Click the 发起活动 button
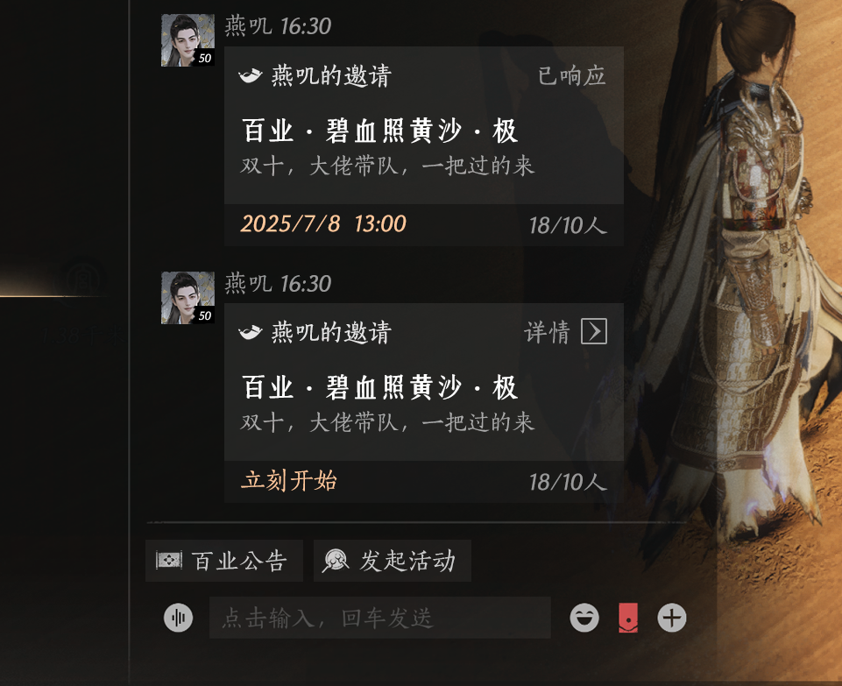The image size is (842, 686). coord(393,561)
